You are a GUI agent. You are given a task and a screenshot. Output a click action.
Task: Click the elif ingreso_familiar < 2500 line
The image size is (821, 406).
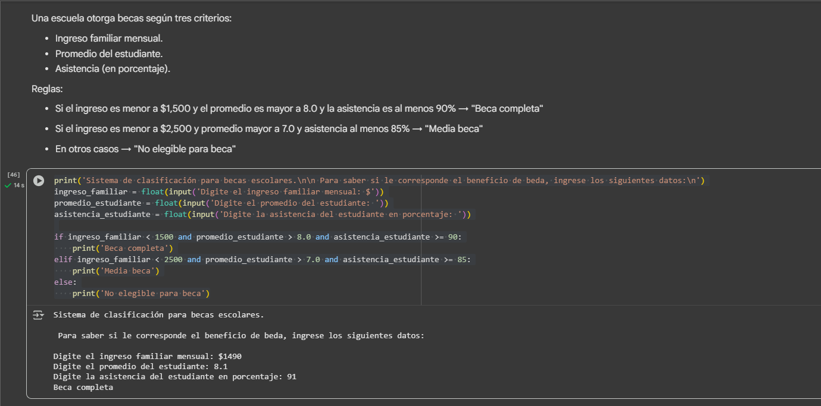pos(262,260)
